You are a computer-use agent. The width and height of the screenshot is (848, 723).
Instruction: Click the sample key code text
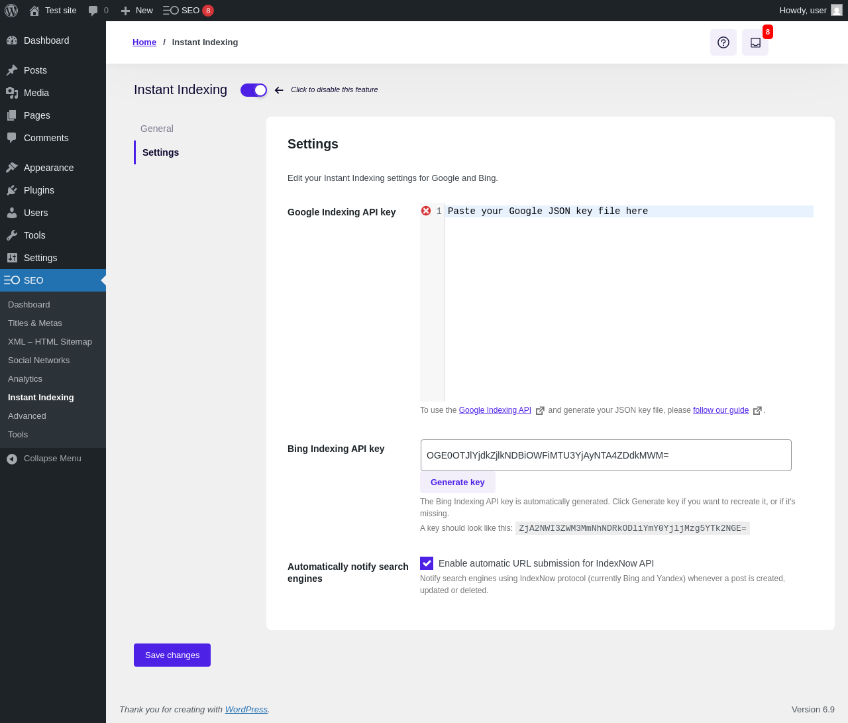click(633, 528)
